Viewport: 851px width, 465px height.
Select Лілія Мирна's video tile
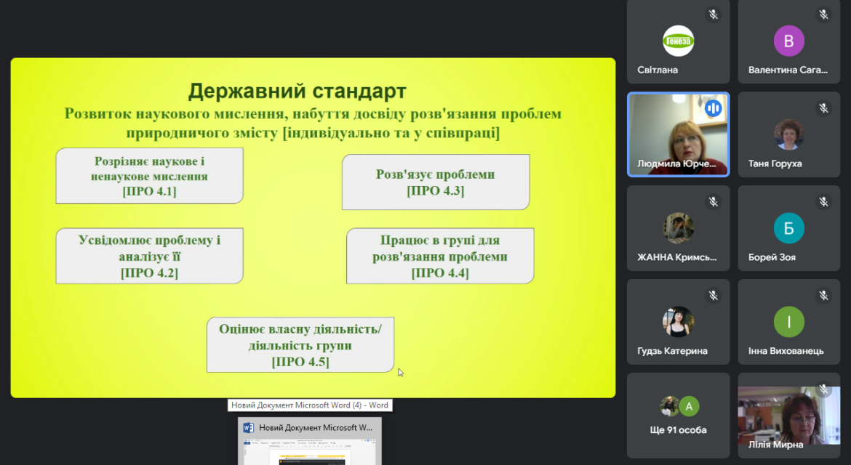(x=788, y=416)
